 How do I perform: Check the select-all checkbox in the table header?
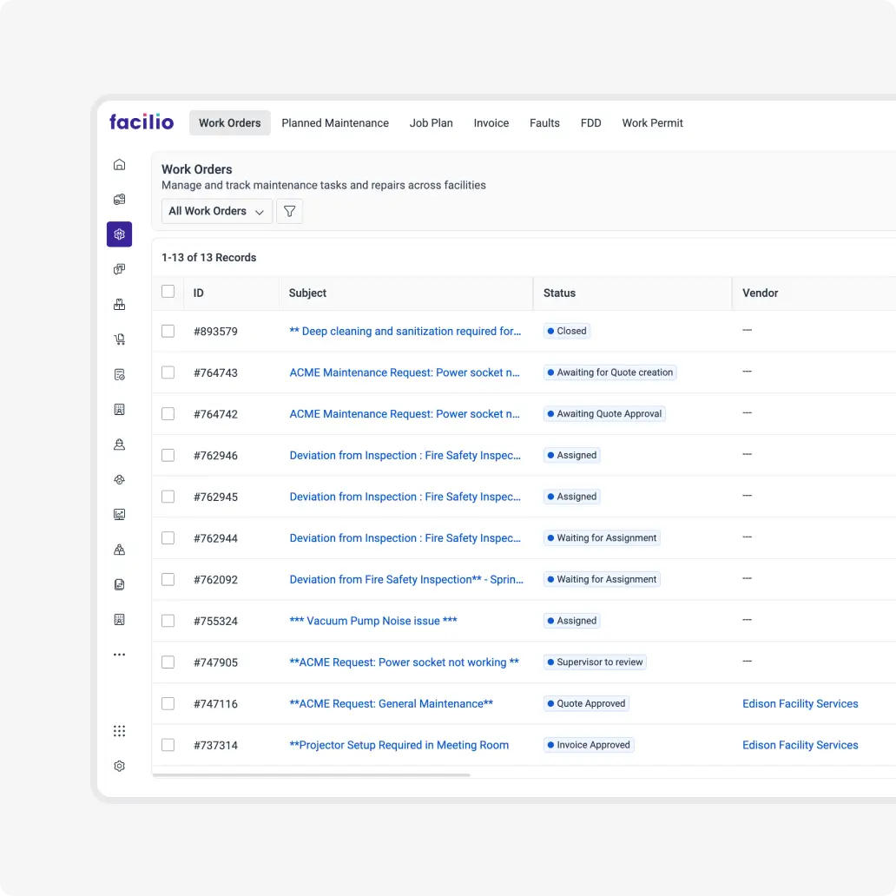click(168, 293)
